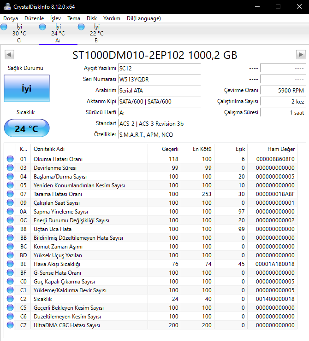Screen dimensions: 309x341
Task: Open the İşlev menu
Action: click(x=55, y=18)
